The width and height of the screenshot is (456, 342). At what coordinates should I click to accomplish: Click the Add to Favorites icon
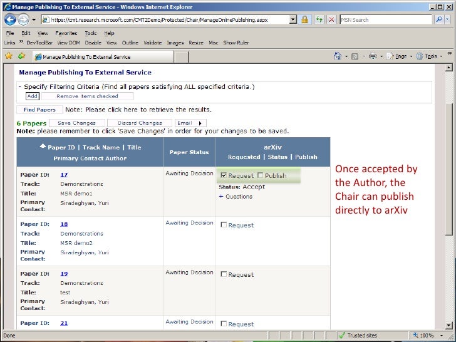click(21, 56)
